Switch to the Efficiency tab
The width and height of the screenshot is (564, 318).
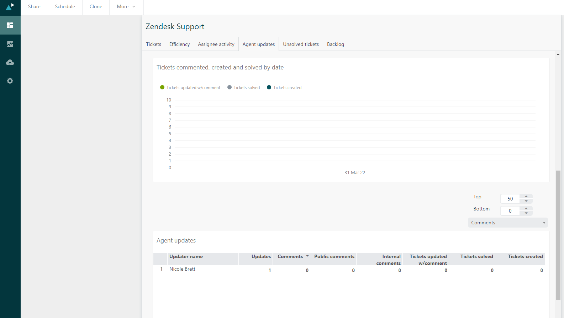tap(180, 44)
